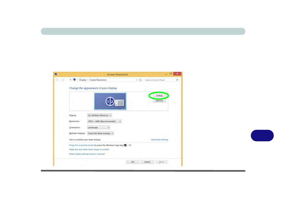Image resolution: width=286 pixels, height=201 pixels.
Task: Click inside the Search Control Panel field
Action: 160,80
